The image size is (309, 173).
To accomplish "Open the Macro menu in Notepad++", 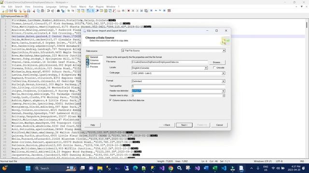I will click(x=83, y=7).
